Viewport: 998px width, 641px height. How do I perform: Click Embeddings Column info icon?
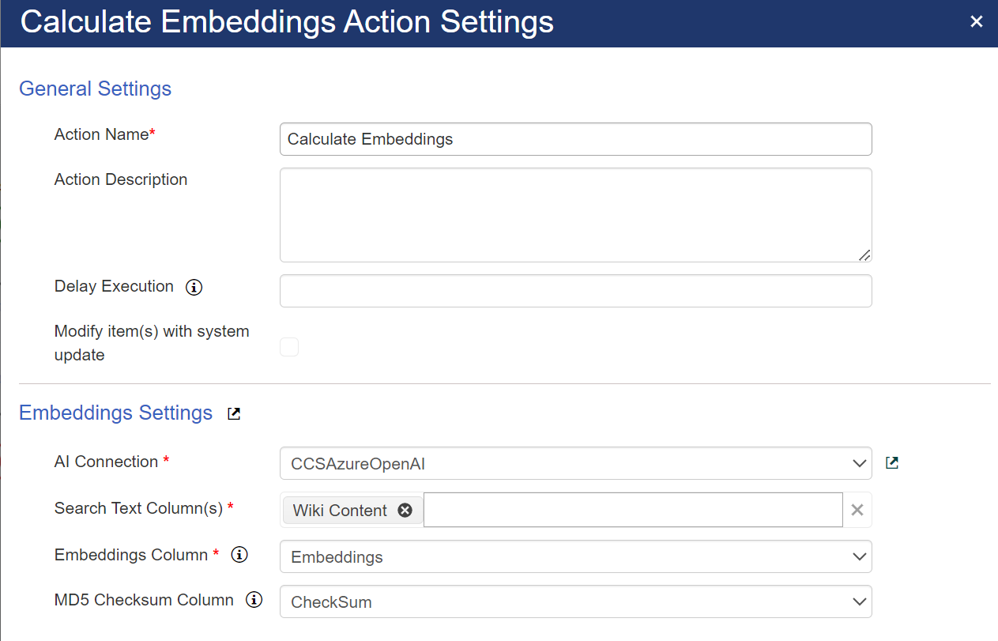click(239, 556)
